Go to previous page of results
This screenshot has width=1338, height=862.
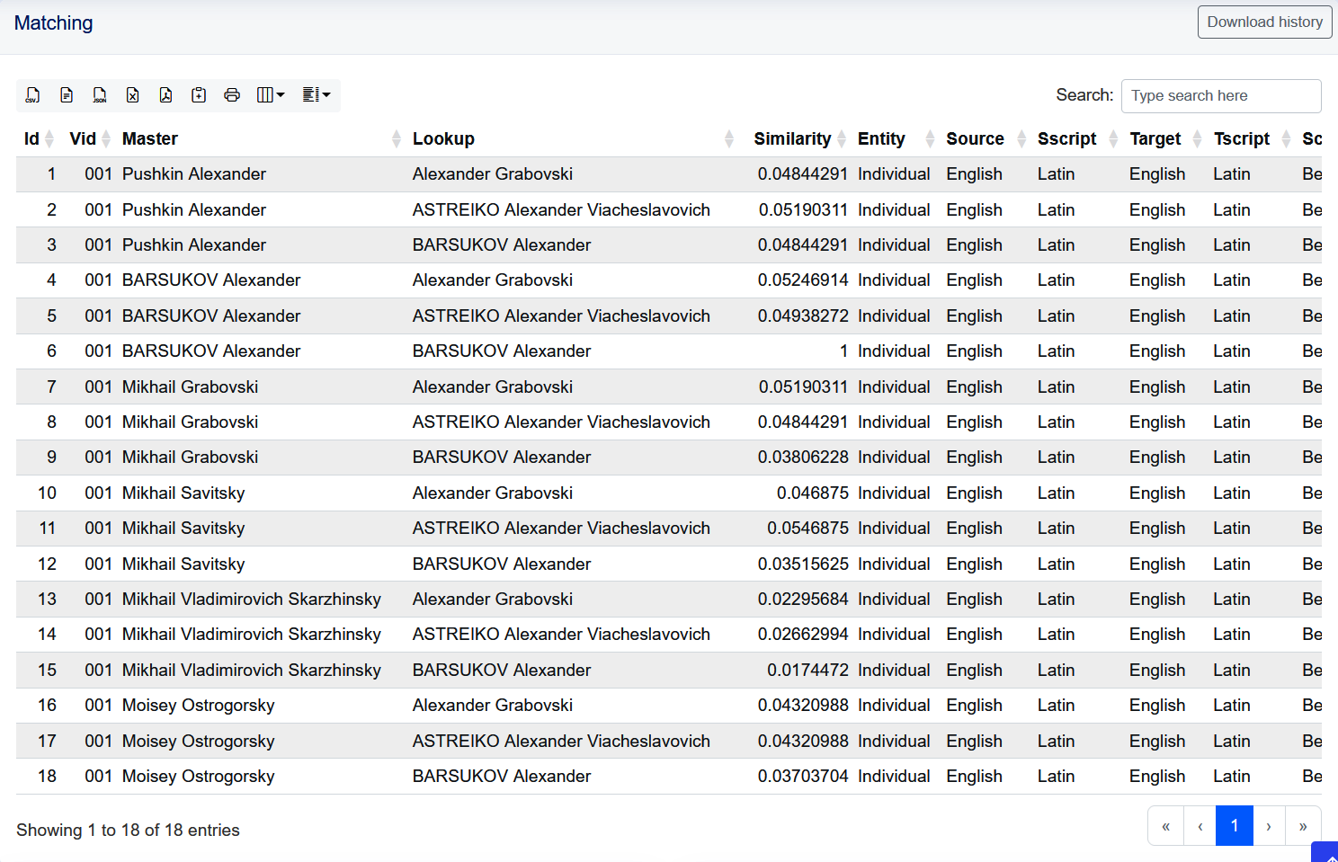point(1200,826)
